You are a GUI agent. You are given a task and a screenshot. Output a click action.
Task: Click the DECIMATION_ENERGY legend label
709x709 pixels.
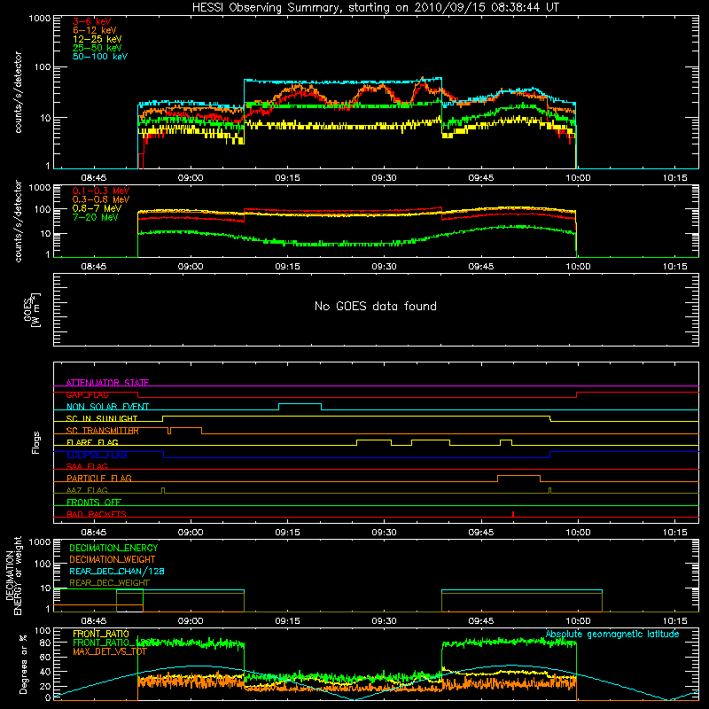click(x=113, y=548)
